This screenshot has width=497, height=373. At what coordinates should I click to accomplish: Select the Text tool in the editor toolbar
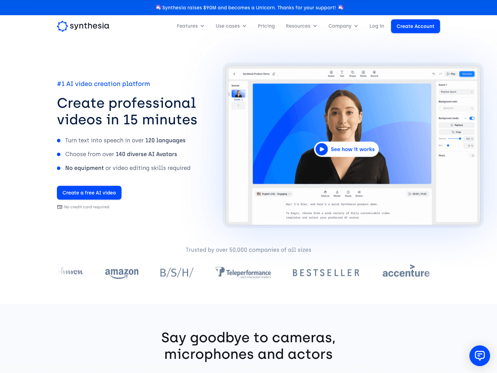[x=342, y=73]
